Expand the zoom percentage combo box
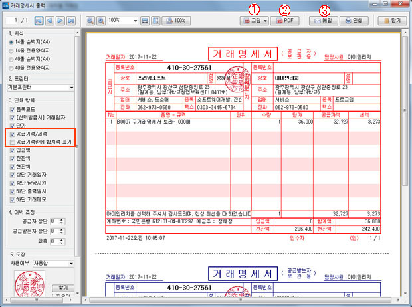412x307 pixels. pyautogui.click(x=135, y=21)
